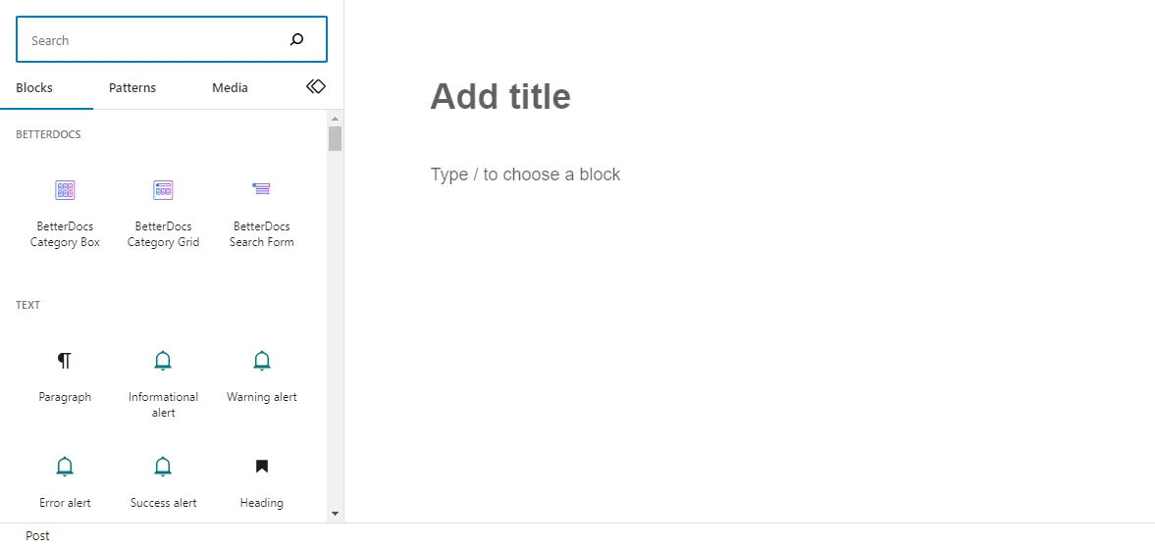Open the Patterns tab

coord(132,88)
